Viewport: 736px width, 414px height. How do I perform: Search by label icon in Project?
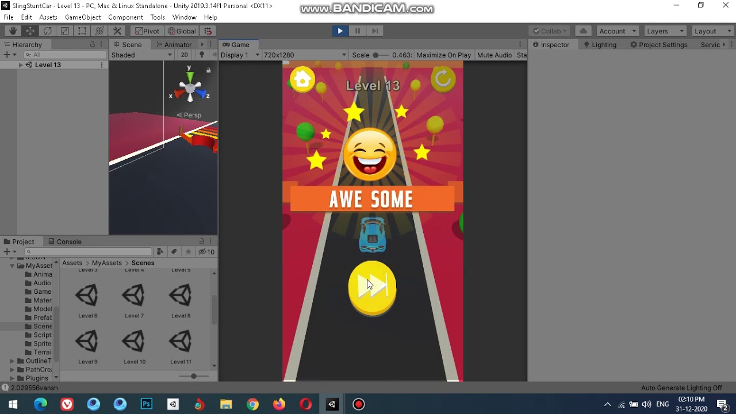(174, 252)
